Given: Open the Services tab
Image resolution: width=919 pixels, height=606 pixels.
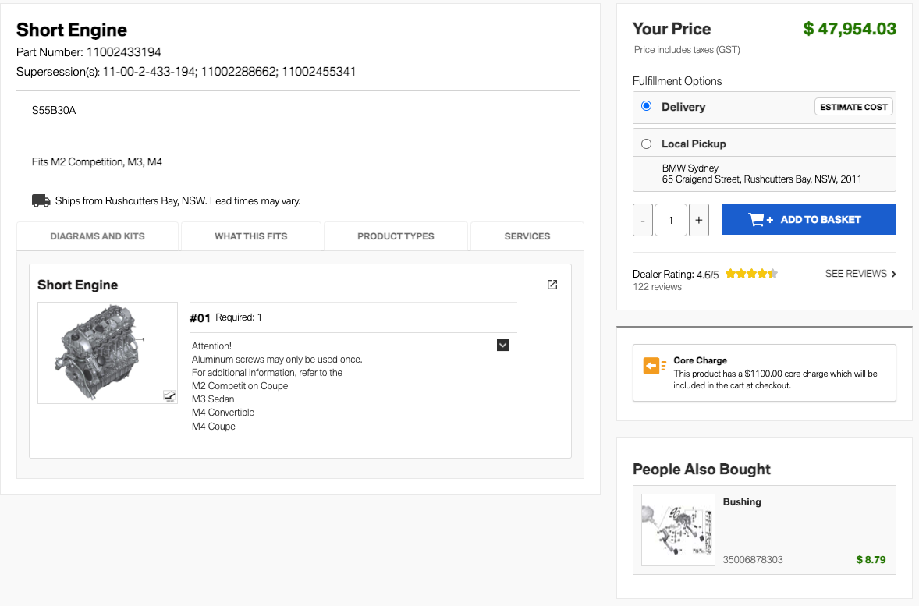Looking at the screenshot, I should click(x=527, y=236).
